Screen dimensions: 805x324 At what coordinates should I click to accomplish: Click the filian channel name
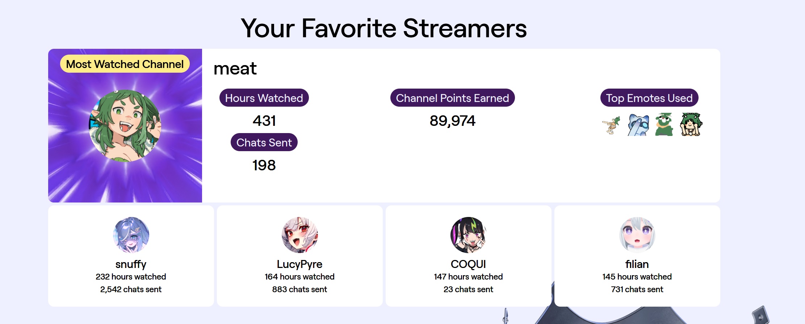(x=637, y=264)
